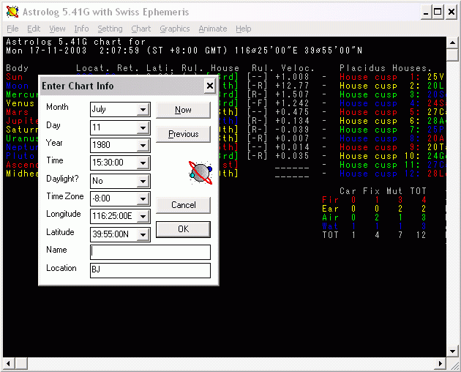The width and height of the screenshot is (461, 372).
Task: Click the "Veloc." column header
Action: pyautogui.click(x=298, y=68)
